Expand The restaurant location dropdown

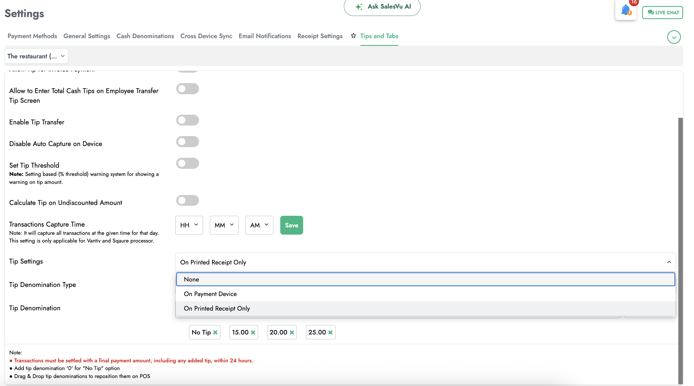click(x=36, y=56)
